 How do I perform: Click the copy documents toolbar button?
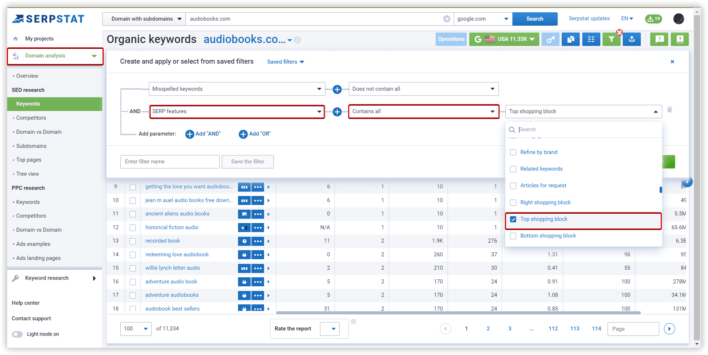tap(571, 39)
